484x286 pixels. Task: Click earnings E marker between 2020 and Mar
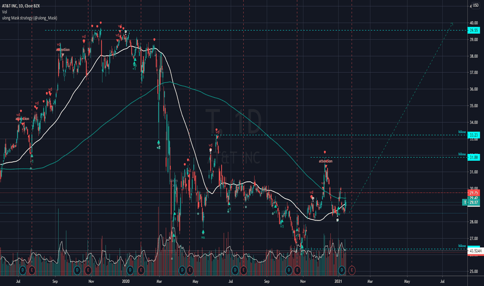141,270
